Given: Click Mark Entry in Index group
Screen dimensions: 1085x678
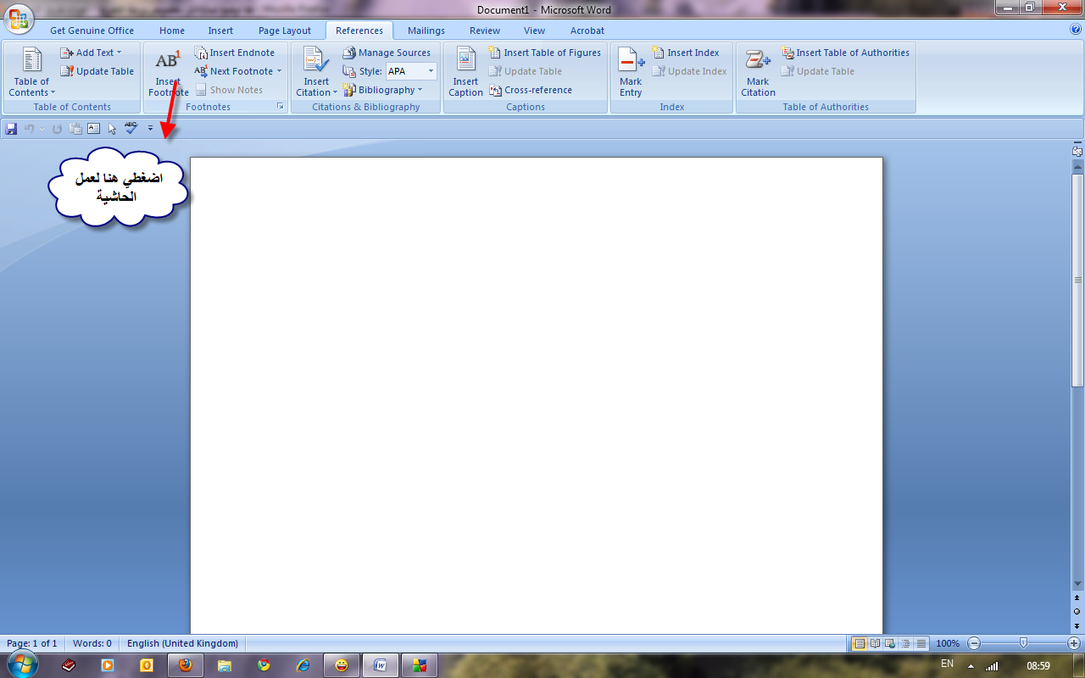Looking at the screenshot, I should point(631,72).
